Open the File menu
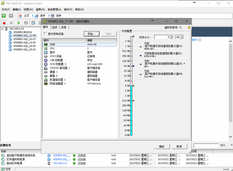The image size is (233, 171). 6,9
